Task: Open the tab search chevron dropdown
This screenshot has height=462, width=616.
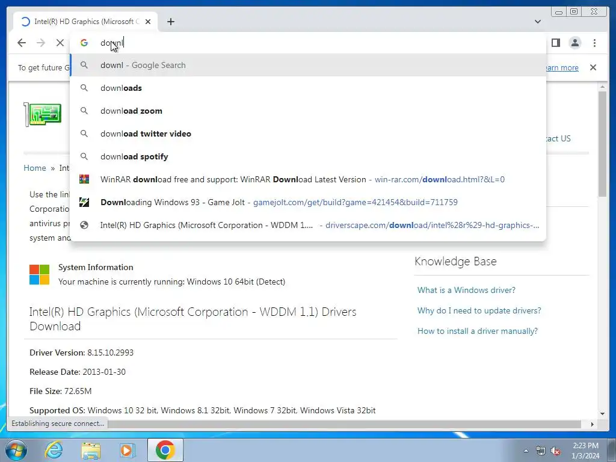Action: pos(538,22)
